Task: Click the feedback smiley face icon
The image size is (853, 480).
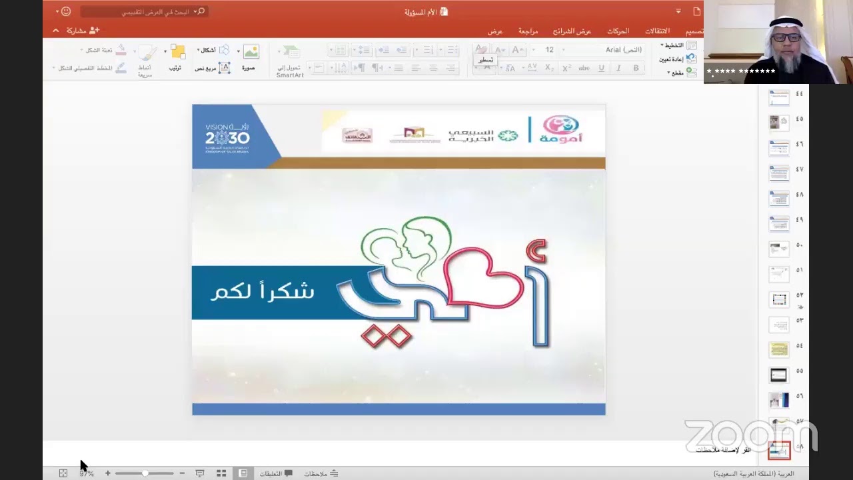Action: pyautogui.click(x=65, y=11)
